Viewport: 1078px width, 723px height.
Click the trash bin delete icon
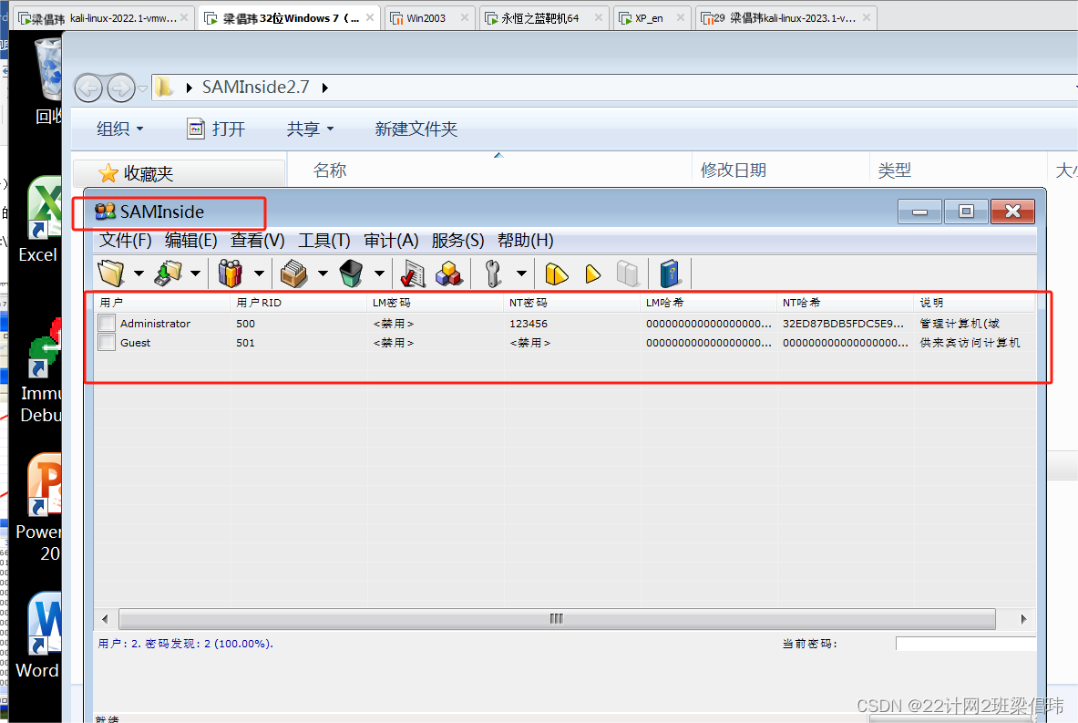(x=351, y=274)
